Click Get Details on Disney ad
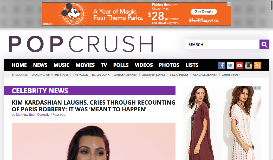This screenshot has width=273, height=160. [204, 12]
